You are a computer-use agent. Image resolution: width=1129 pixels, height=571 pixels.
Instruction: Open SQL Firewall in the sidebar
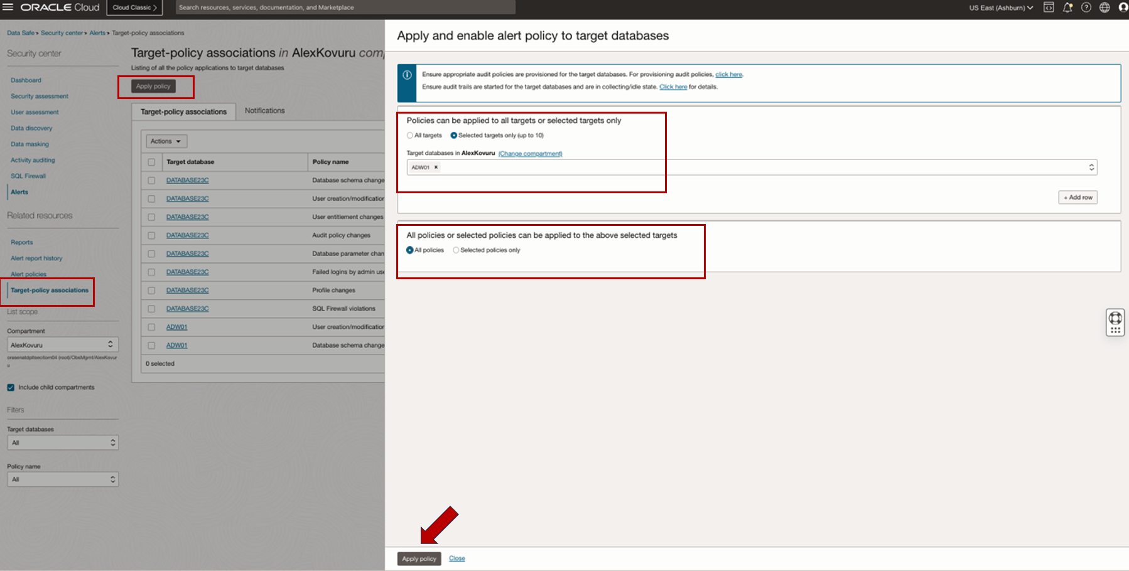(28, 176)
